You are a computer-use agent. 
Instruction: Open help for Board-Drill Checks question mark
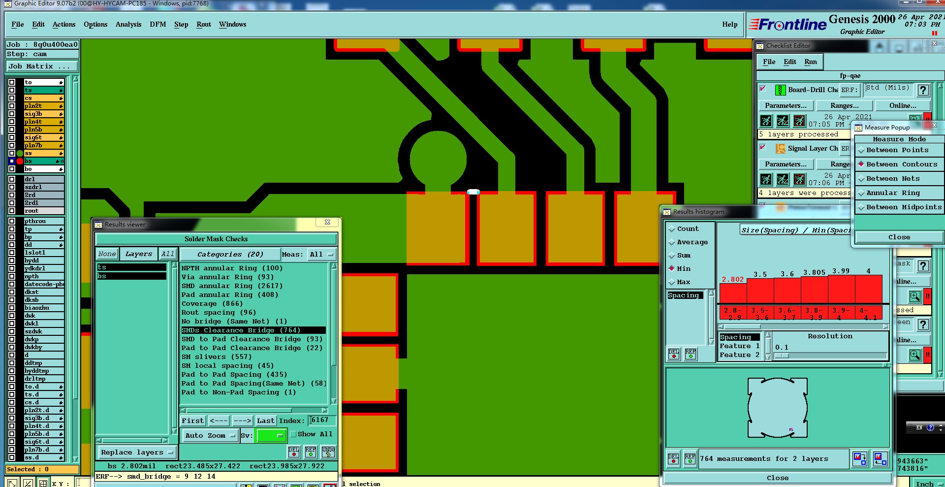tap(923, 90)
